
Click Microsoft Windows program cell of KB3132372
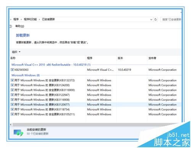click(x=99, y=80)
